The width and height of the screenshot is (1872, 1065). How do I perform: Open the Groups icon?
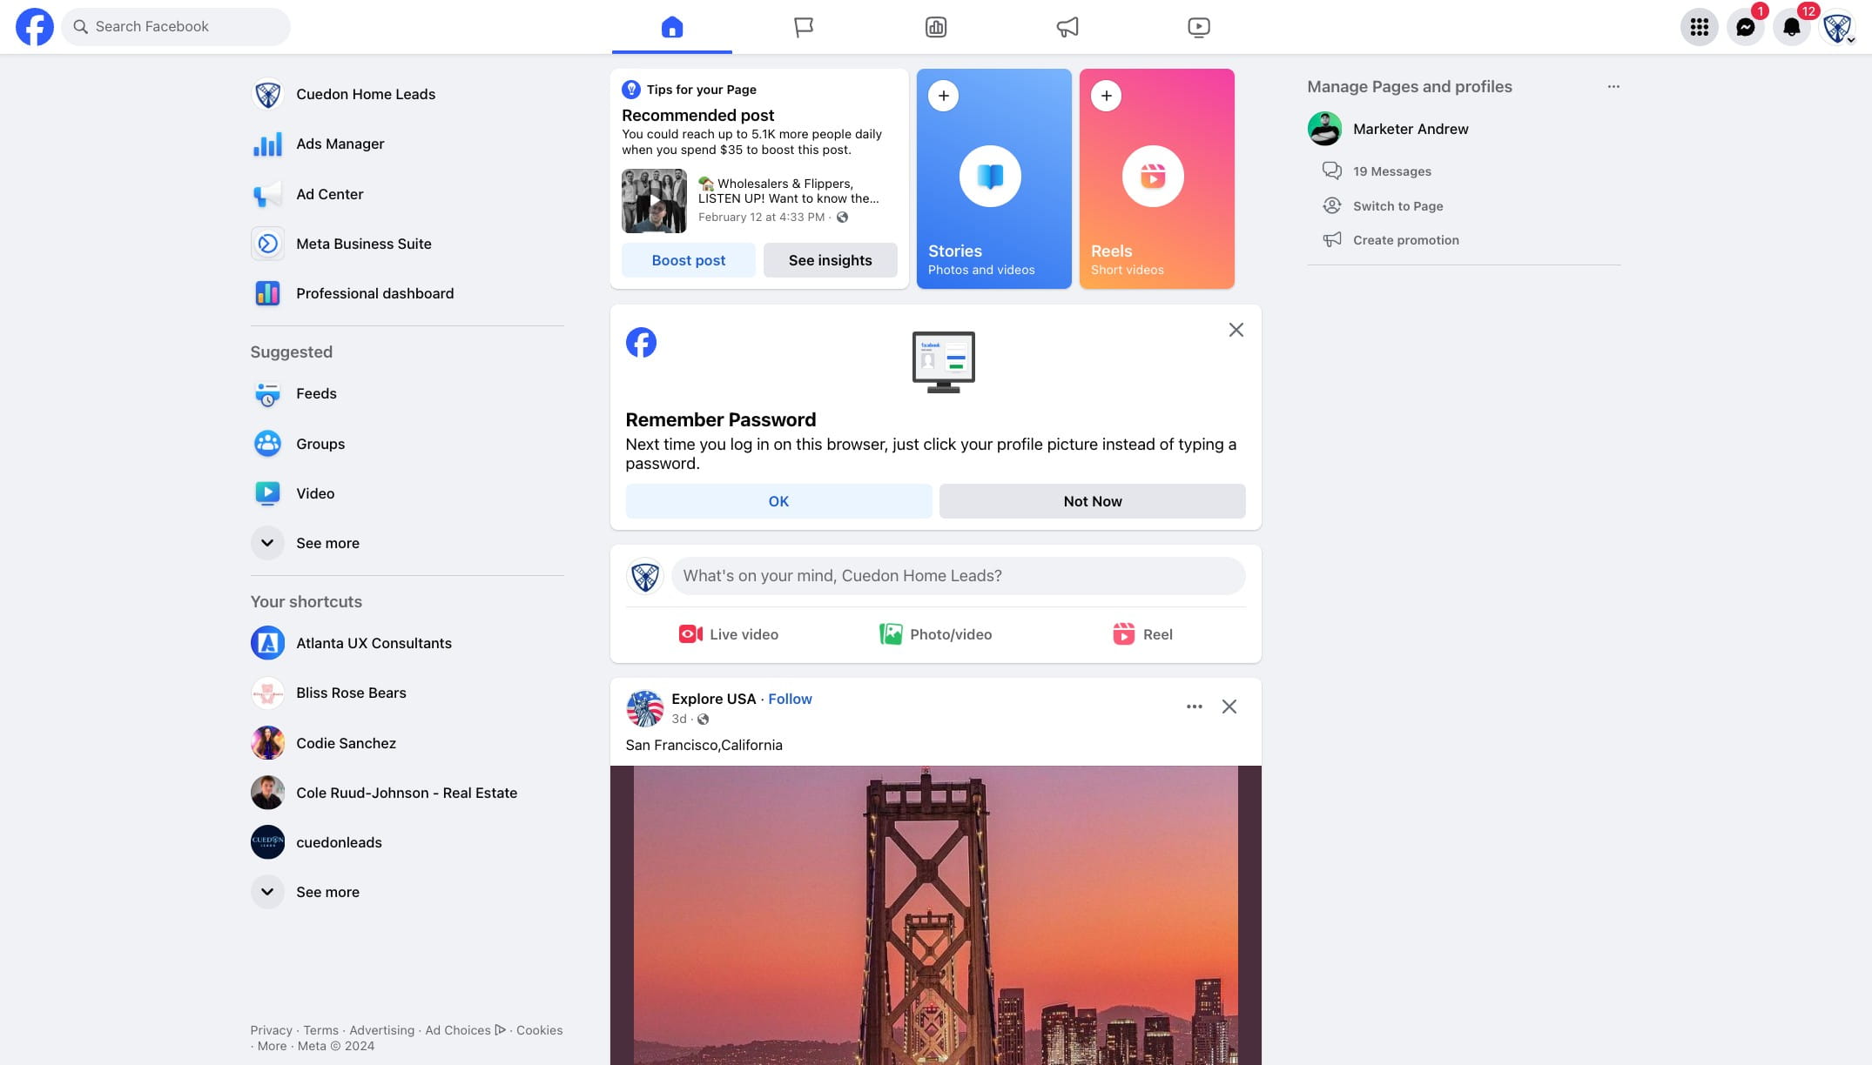pos(267,444)
